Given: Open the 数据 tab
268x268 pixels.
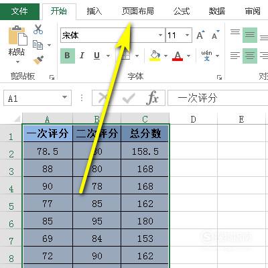Looking at the screenshot, I should click(217, 11).
